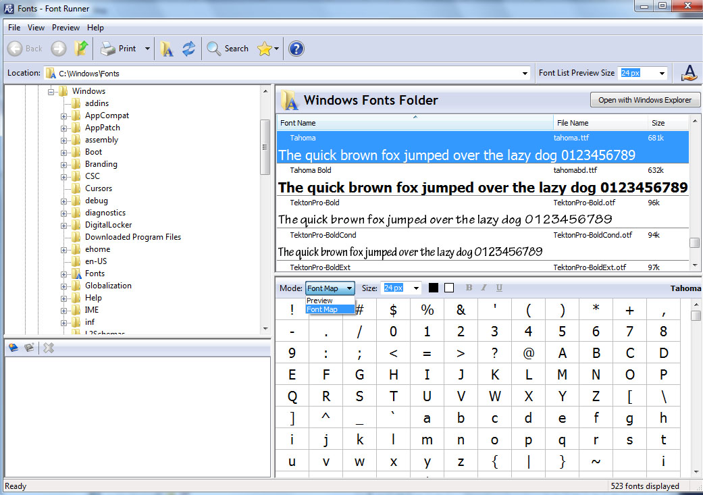Click the Windows Fonts Folder toolbar icon
Image resolution: width=703 pixels, height=495 pixels.
tap(166, 49)
